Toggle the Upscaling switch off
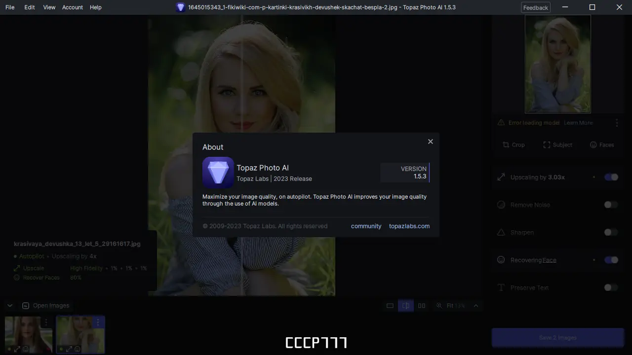632x355 pixels. coord(611,177)
